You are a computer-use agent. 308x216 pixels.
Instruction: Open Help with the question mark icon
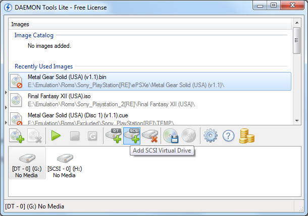pos(228,135)
